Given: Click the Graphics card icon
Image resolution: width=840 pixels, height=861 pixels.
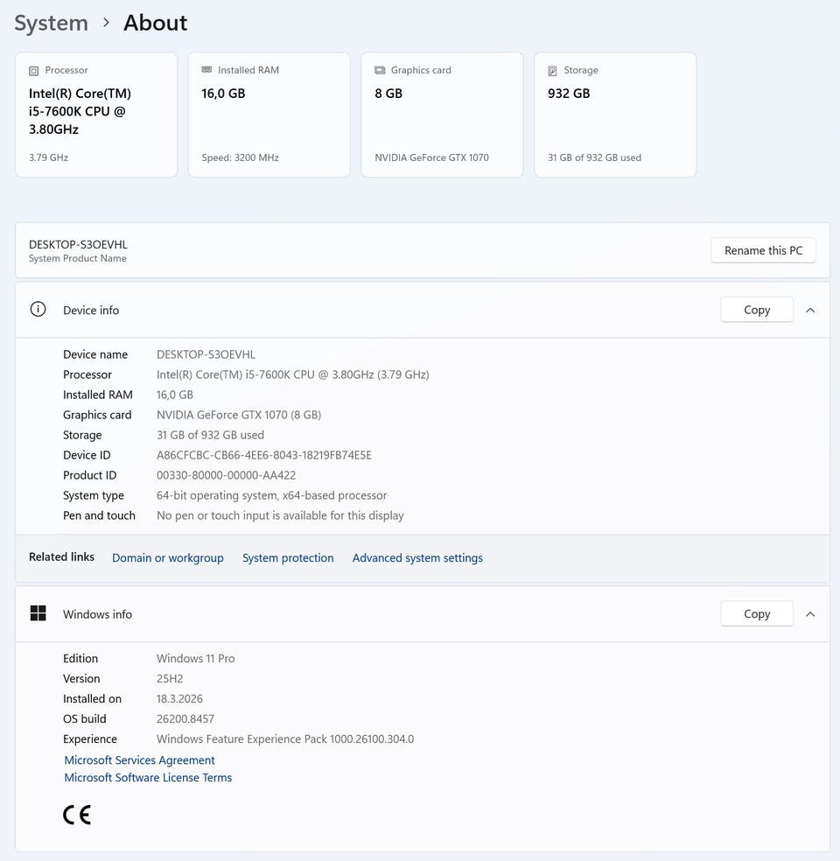Looking at the screenshot, I should [x=380, y=70].
